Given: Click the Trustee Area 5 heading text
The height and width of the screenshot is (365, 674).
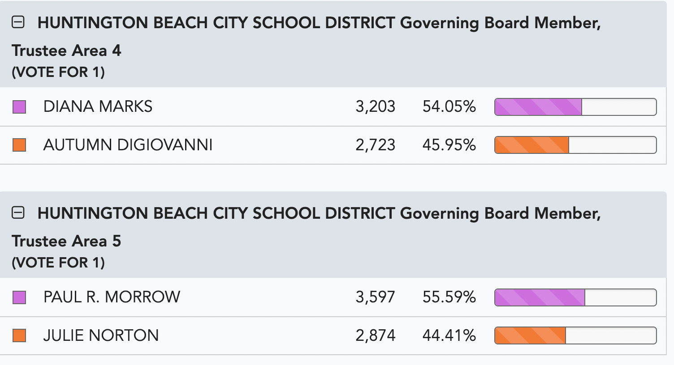Looking at the screenshot, I should tap(306, 227).
